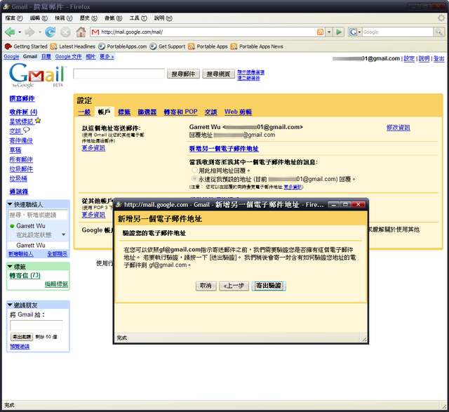Image resolution: width=449 pixels, height=412 pixels.
Task: Click the search magnifier icon in Google box
Action: coord(438,32)
